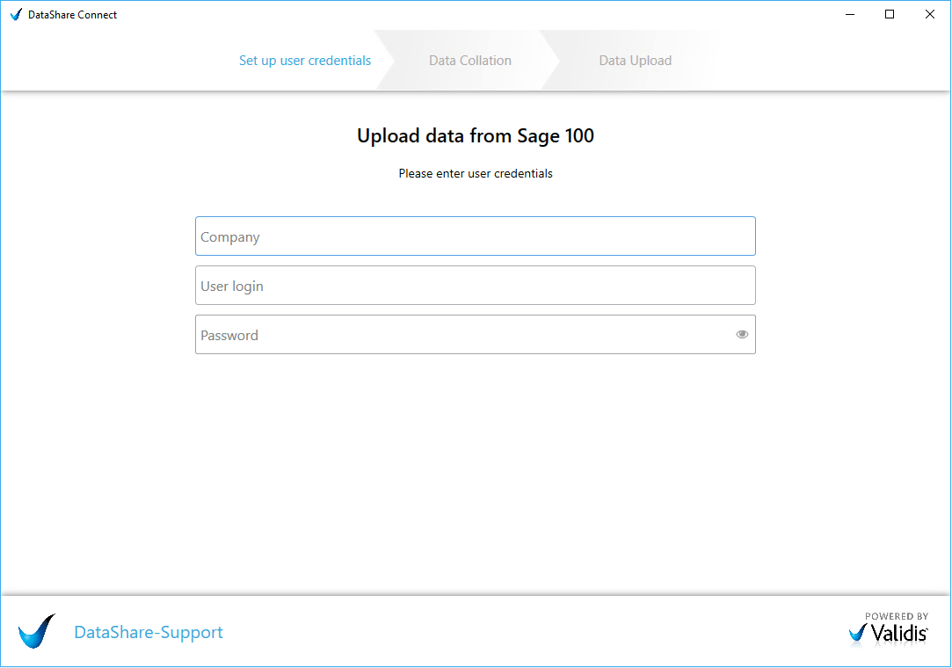Click the Validis wordmark in footer
The height and width of the screenshot is (668, 952).
(899, 634)
